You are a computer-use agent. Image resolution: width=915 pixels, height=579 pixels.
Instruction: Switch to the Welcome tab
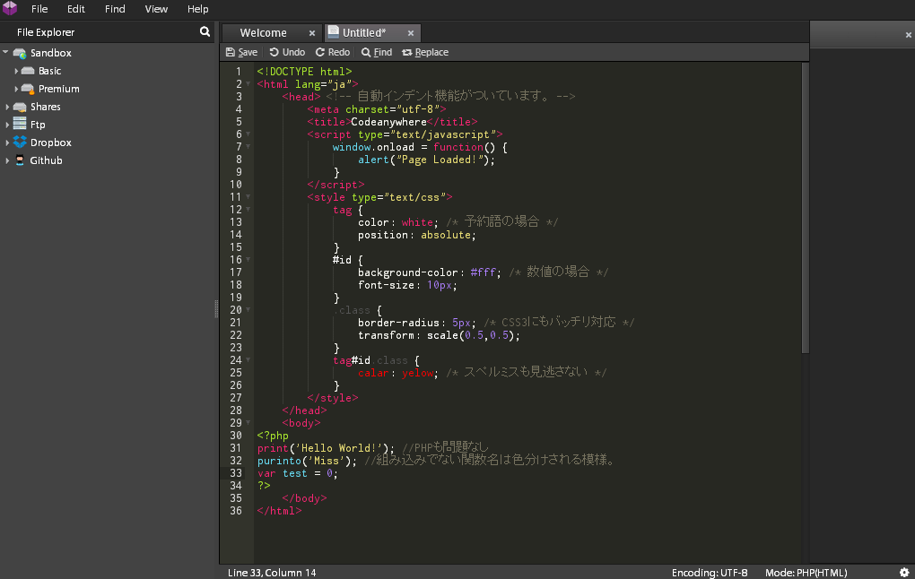pyautogui.click(x=263, y=33)
